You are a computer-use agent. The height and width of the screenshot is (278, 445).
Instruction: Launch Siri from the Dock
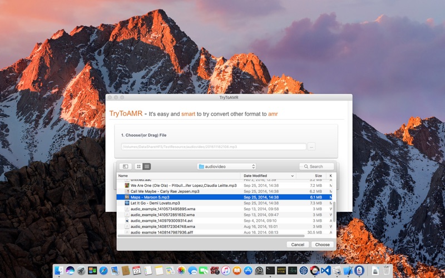coord(71,270)
